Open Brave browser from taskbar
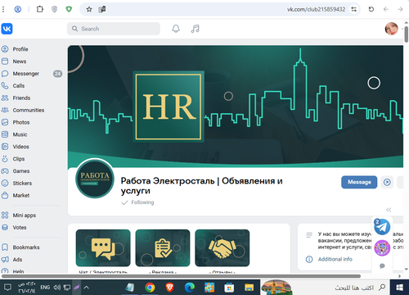The height and width of the screenshot is (295, 409). (169, 288)
